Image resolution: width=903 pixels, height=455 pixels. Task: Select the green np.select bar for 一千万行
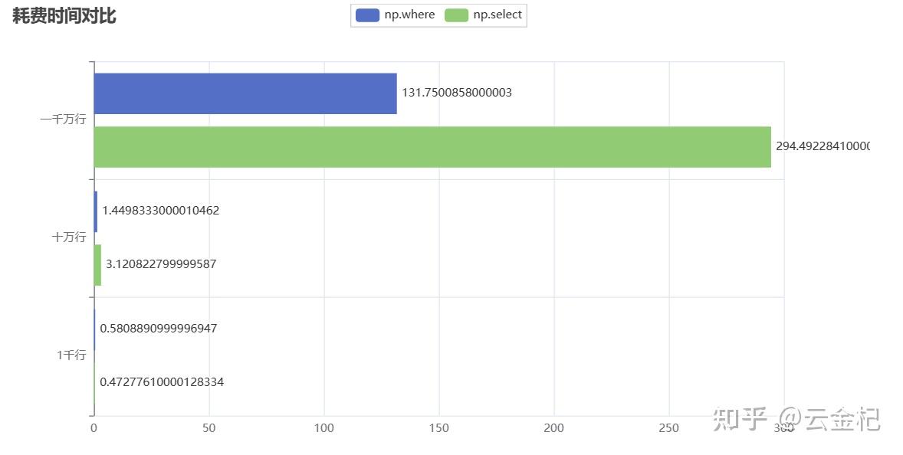(432, 146)
